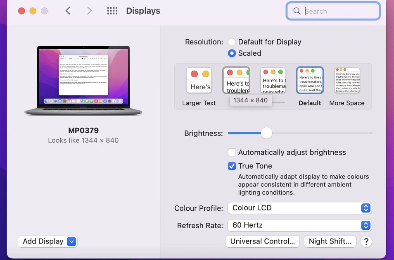Go back with the left chevron arrow
Screen dimensions: 394x260
68,11
